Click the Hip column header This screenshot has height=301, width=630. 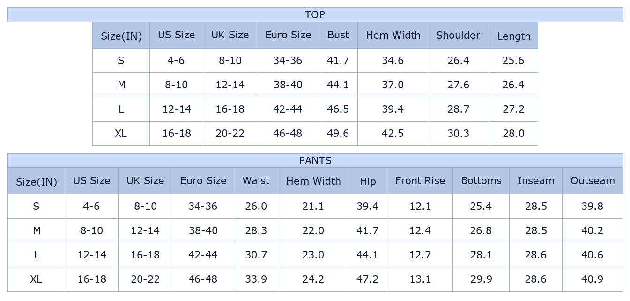(368, 181)
